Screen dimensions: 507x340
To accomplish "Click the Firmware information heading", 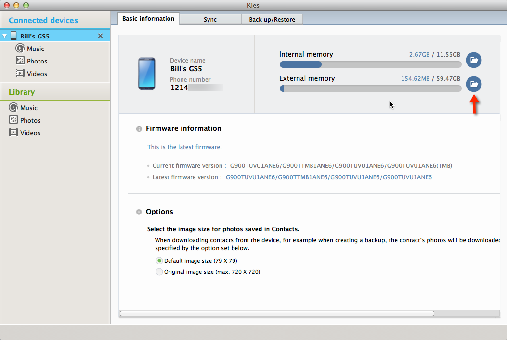I will [183, 128].
